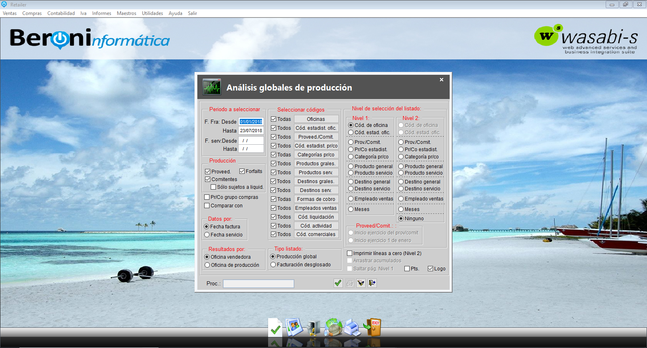This screenshot has width=647, height=348.
Task: Click the clear-fields flashlight icon in dialog
Action: [361, 283]
